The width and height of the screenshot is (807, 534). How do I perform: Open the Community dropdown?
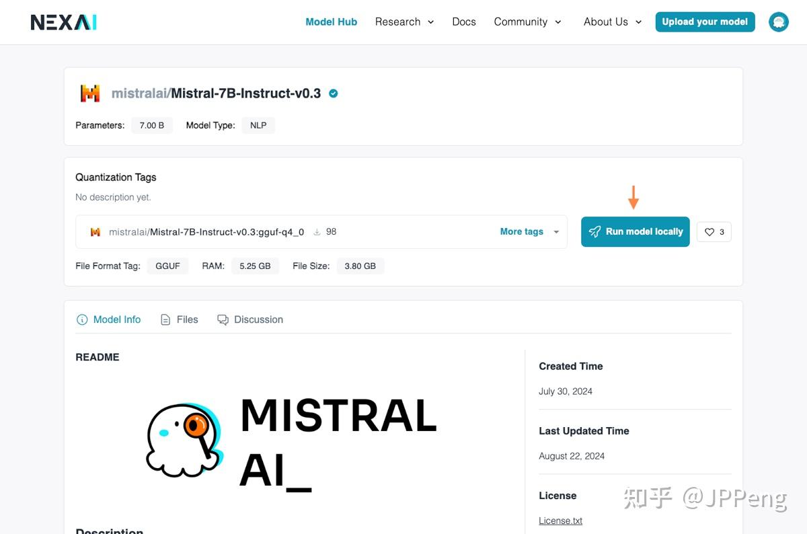click(x=527, y=22)
